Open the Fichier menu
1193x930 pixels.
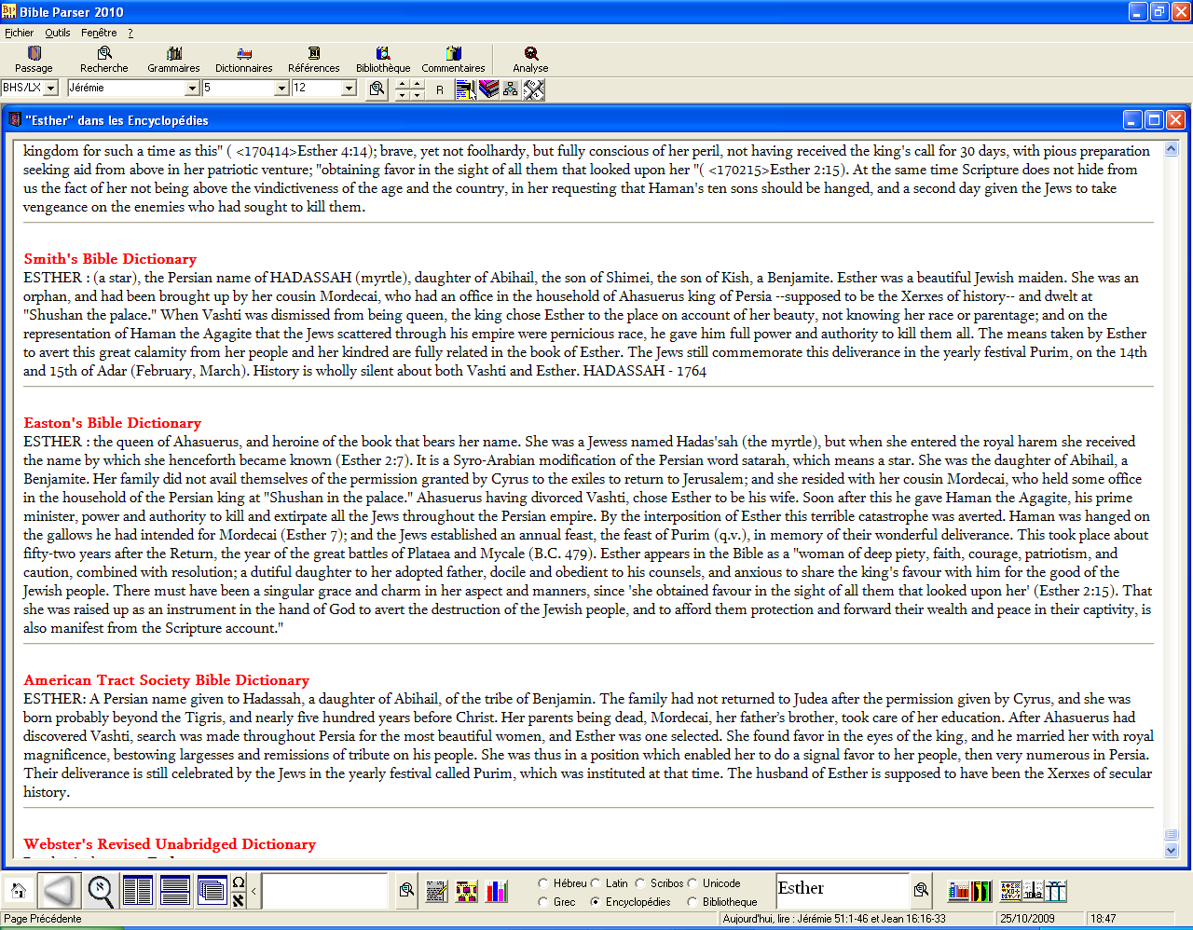coord(19,33)
